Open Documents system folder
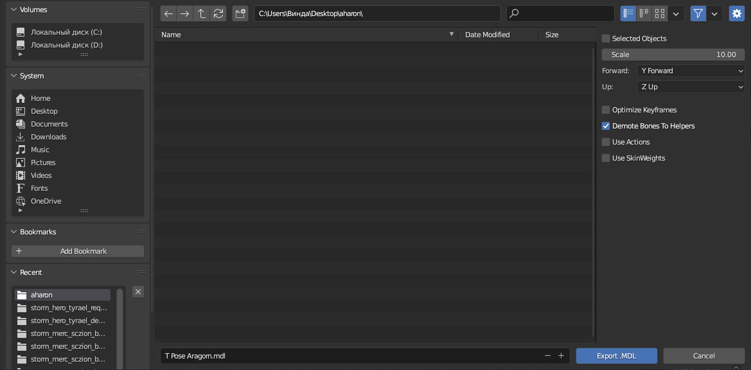The width and height of the screenshot is (751, 370). click(x=49, y=124)
